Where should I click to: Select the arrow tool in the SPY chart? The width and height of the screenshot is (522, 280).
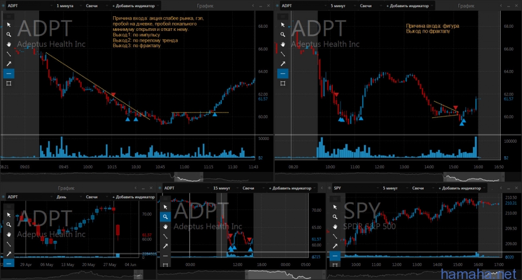tap(335, 246)
